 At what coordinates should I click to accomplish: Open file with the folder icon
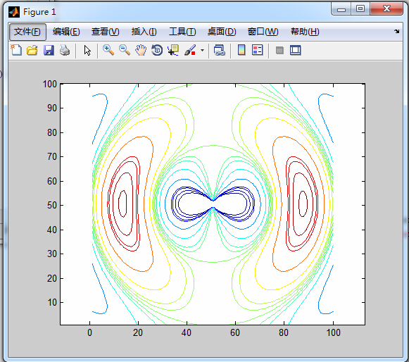(32, 50)
